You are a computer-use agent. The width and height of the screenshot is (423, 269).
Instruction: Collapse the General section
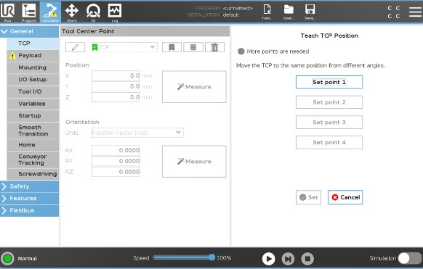click(x=29, y=31)
